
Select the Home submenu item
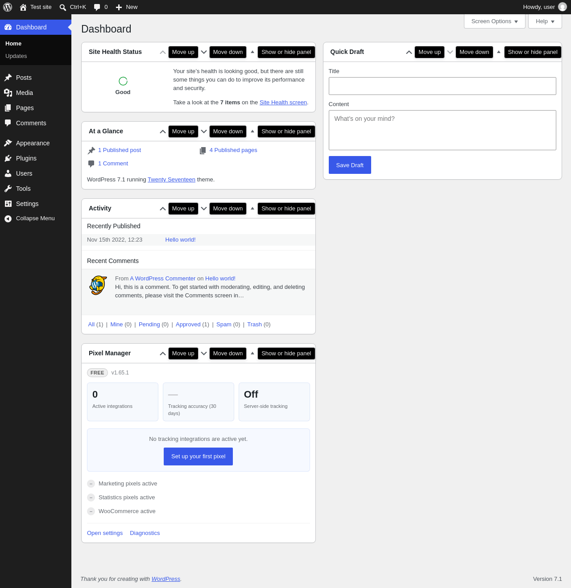click(13, 44)
